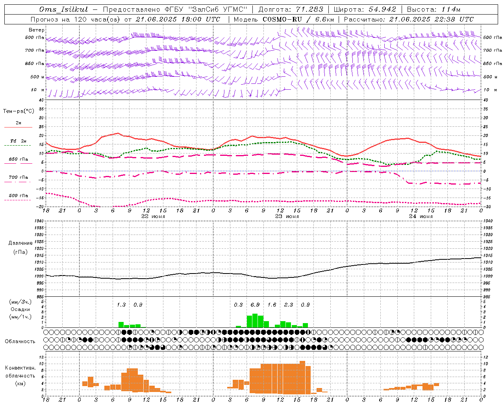
Task: Select the "Долгота: 71.283" longitude value
Action: 291,9
